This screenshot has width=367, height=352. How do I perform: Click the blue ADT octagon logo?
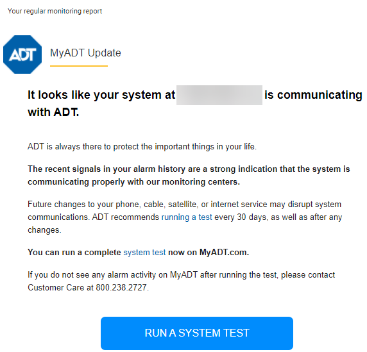point(22,54)
